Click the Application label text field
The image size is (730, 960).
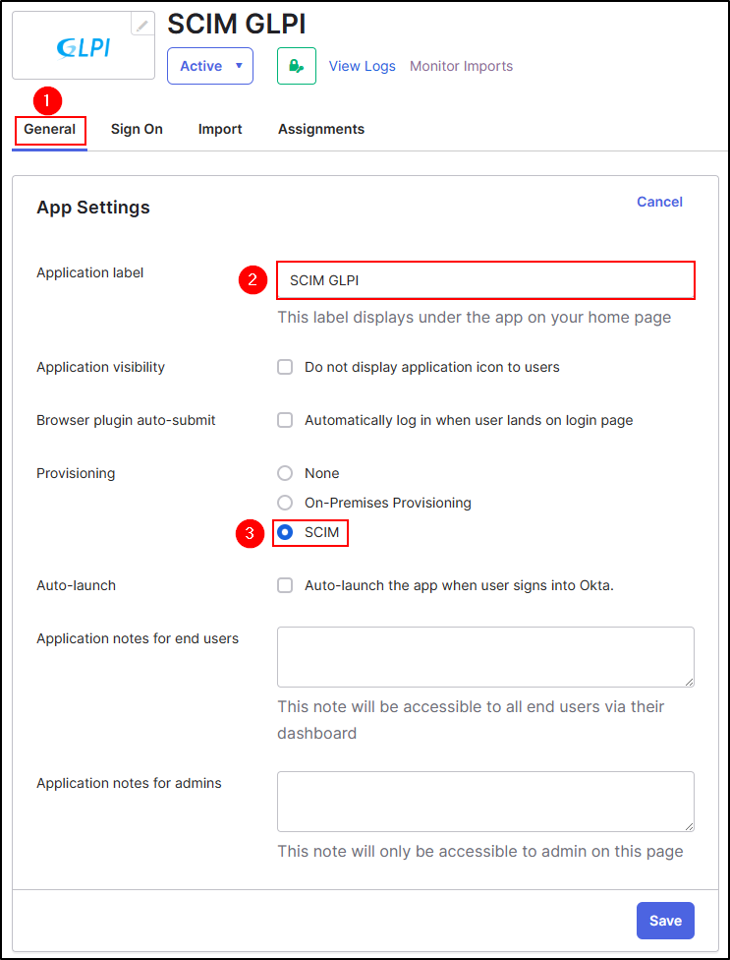[x=485, y=280]
